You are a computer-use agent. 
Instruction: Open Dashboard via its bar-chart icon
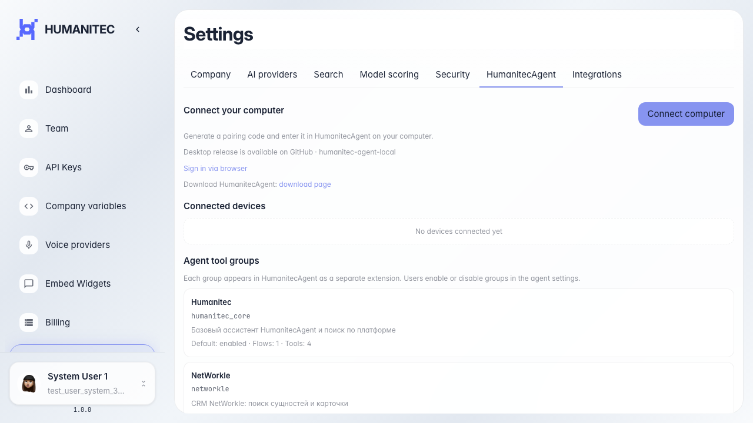[29, 90]
